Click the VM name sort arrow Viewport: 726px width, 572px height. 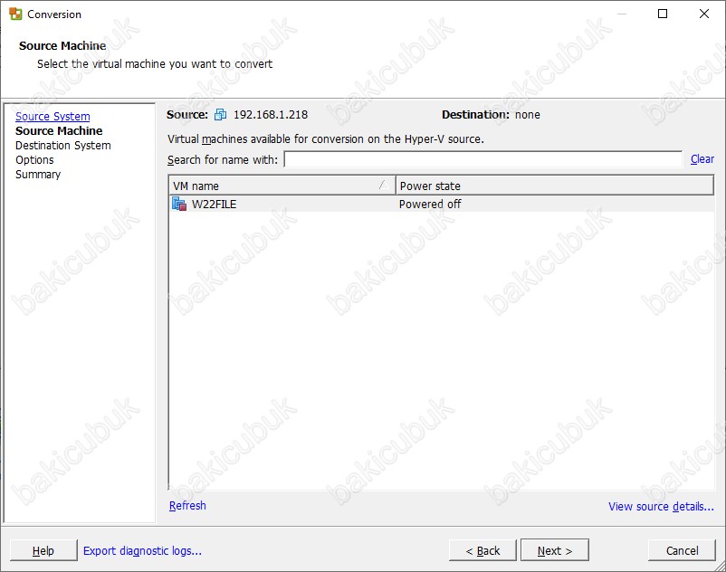pyautogui.click(x=383, y=186)
